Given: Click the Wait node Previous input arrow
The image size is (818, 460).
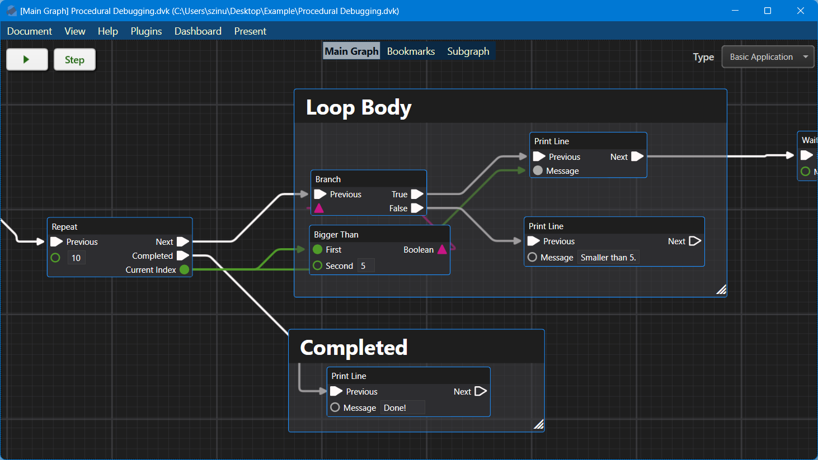Looking at the screenshot, I should pos(806,155).
